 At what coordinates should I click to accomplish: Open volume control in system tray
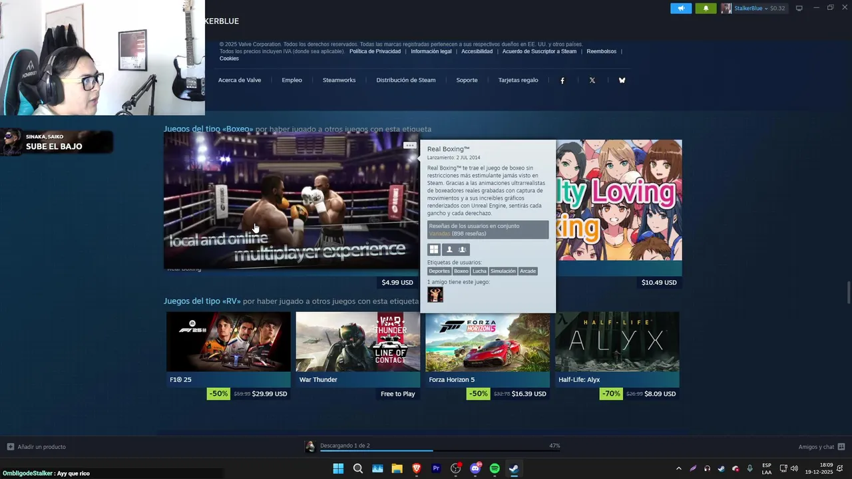(794, 468)
